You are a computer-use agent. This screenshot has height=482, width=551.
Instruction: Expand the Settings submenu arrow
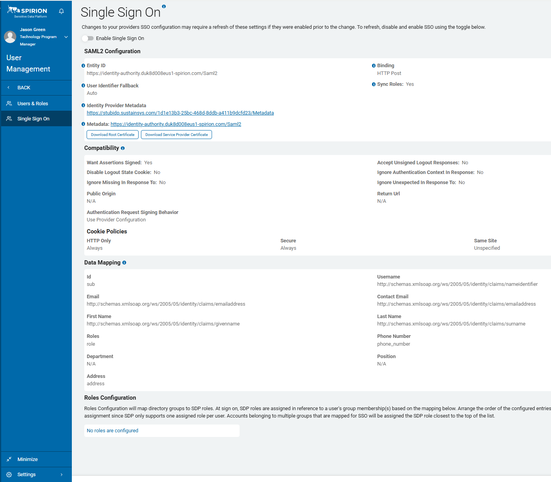61,475
